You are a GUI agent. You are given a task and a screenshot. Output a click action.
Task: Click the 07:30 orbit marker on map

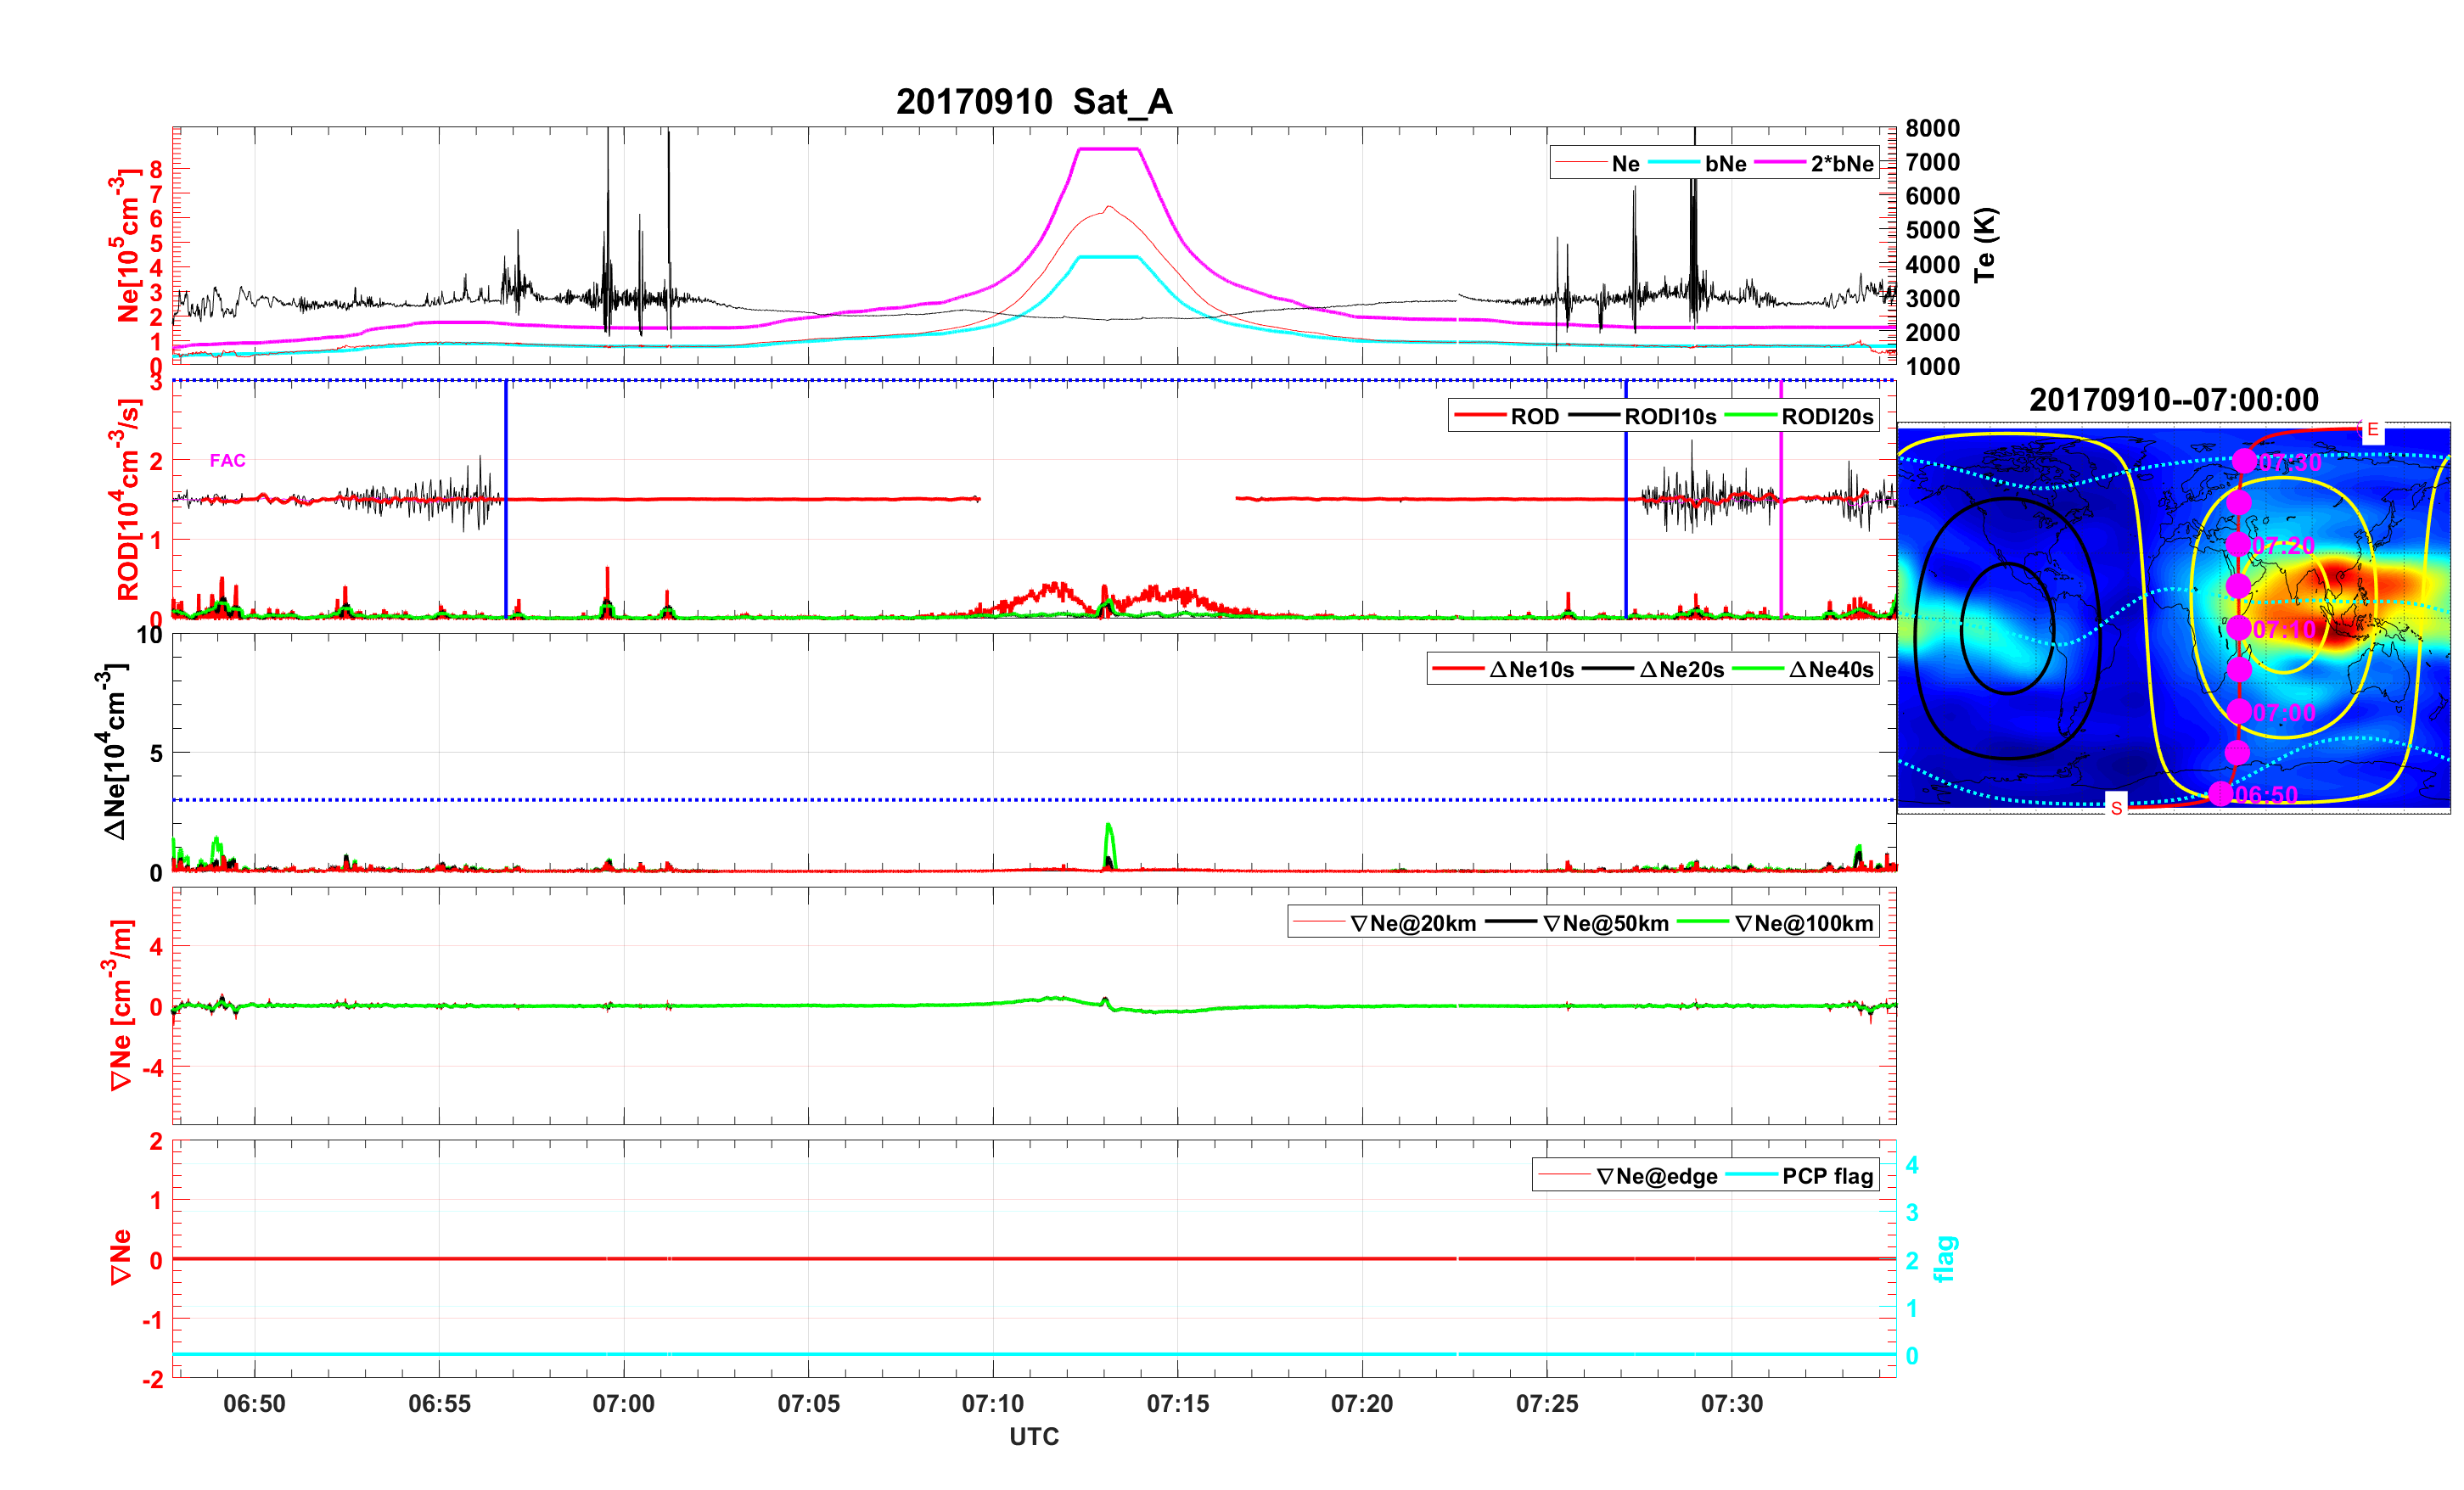click(2244, 461)
